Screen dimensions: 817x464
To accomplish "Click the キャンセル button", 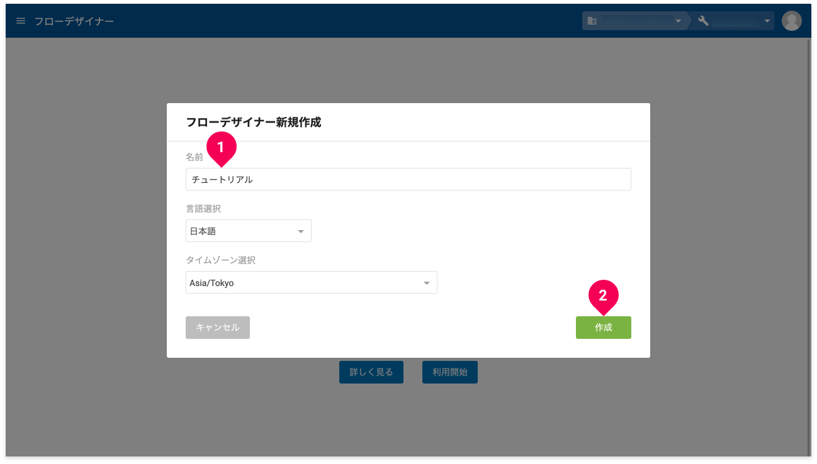I will 218,328.
